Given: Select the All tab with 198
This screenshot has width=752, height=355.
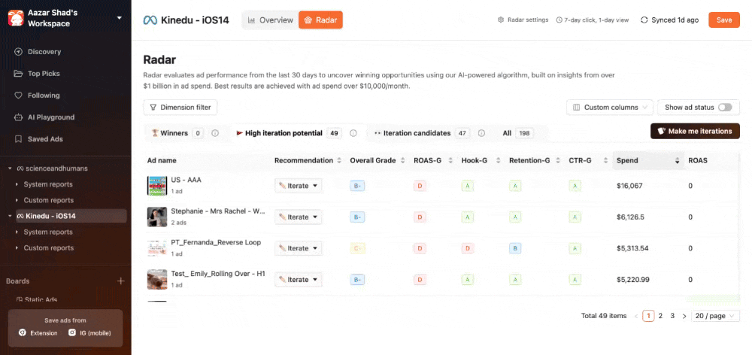Looking at the screenshot, I should pyautogui.click(x=518, y=133).
